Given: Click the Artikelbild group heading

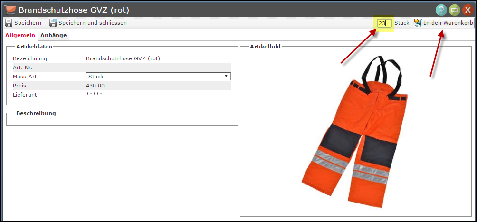Looking at the screenshot, I should (265, 47).
